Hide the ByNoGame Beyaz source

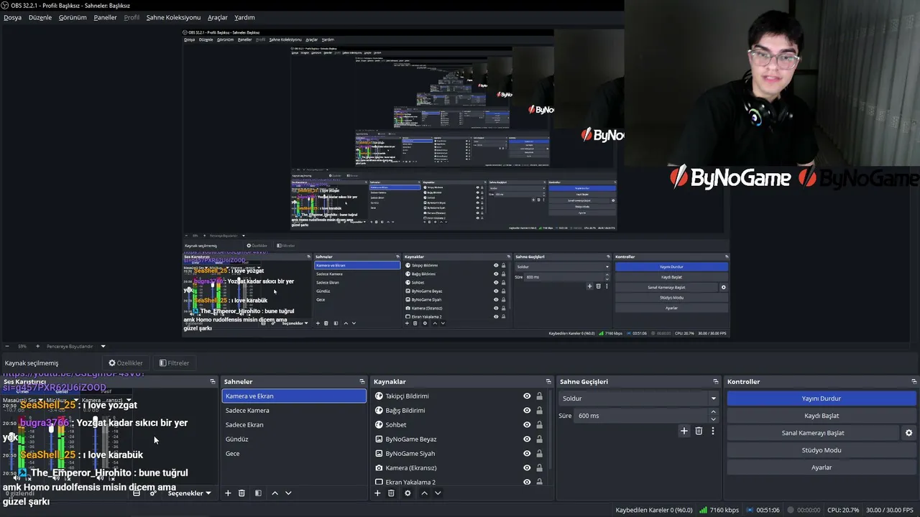click(527, 439)
